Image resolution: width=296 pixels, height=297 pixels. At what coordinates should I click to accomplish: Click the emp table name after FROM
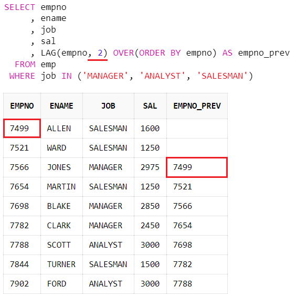[48, 65]
